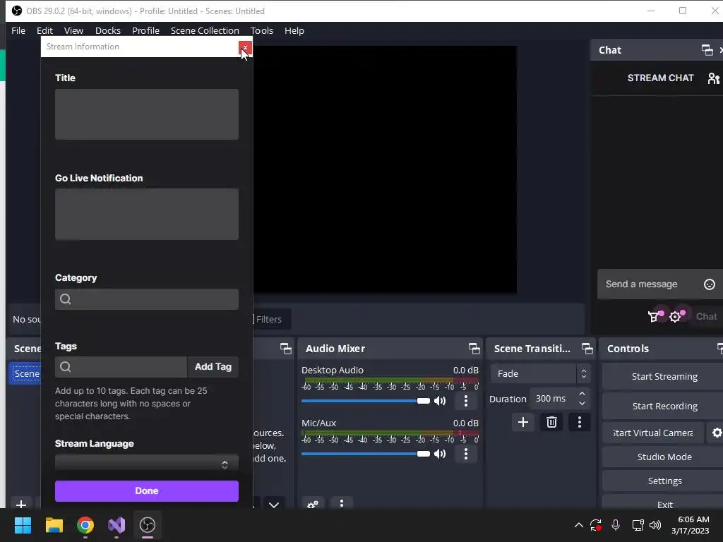Open transition properties three-dot menu
This screenshot has width=723, height=542.
click(580, 422)
